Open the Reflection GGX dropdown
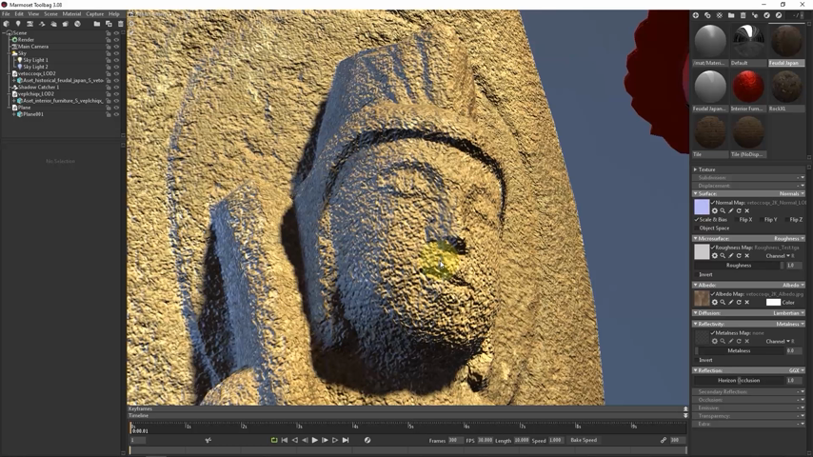813x457 pixels. point(797,371)
